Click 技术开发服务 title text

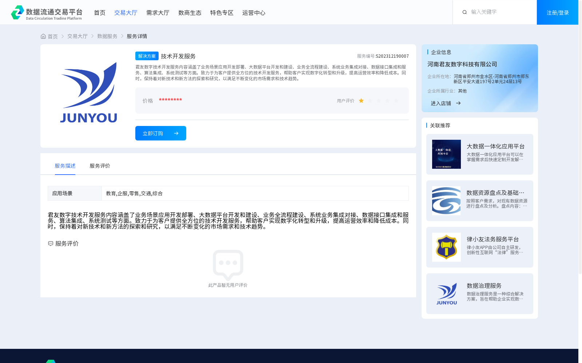pos(178,56)
